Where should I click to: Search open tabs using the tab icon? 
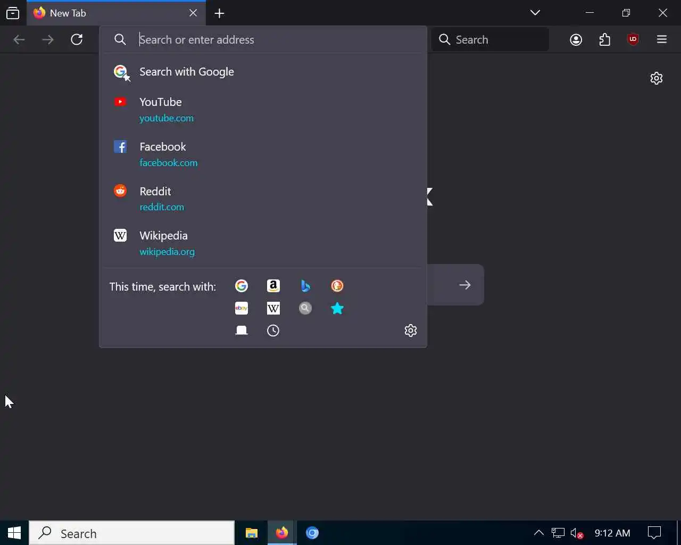tap(242, 331)
